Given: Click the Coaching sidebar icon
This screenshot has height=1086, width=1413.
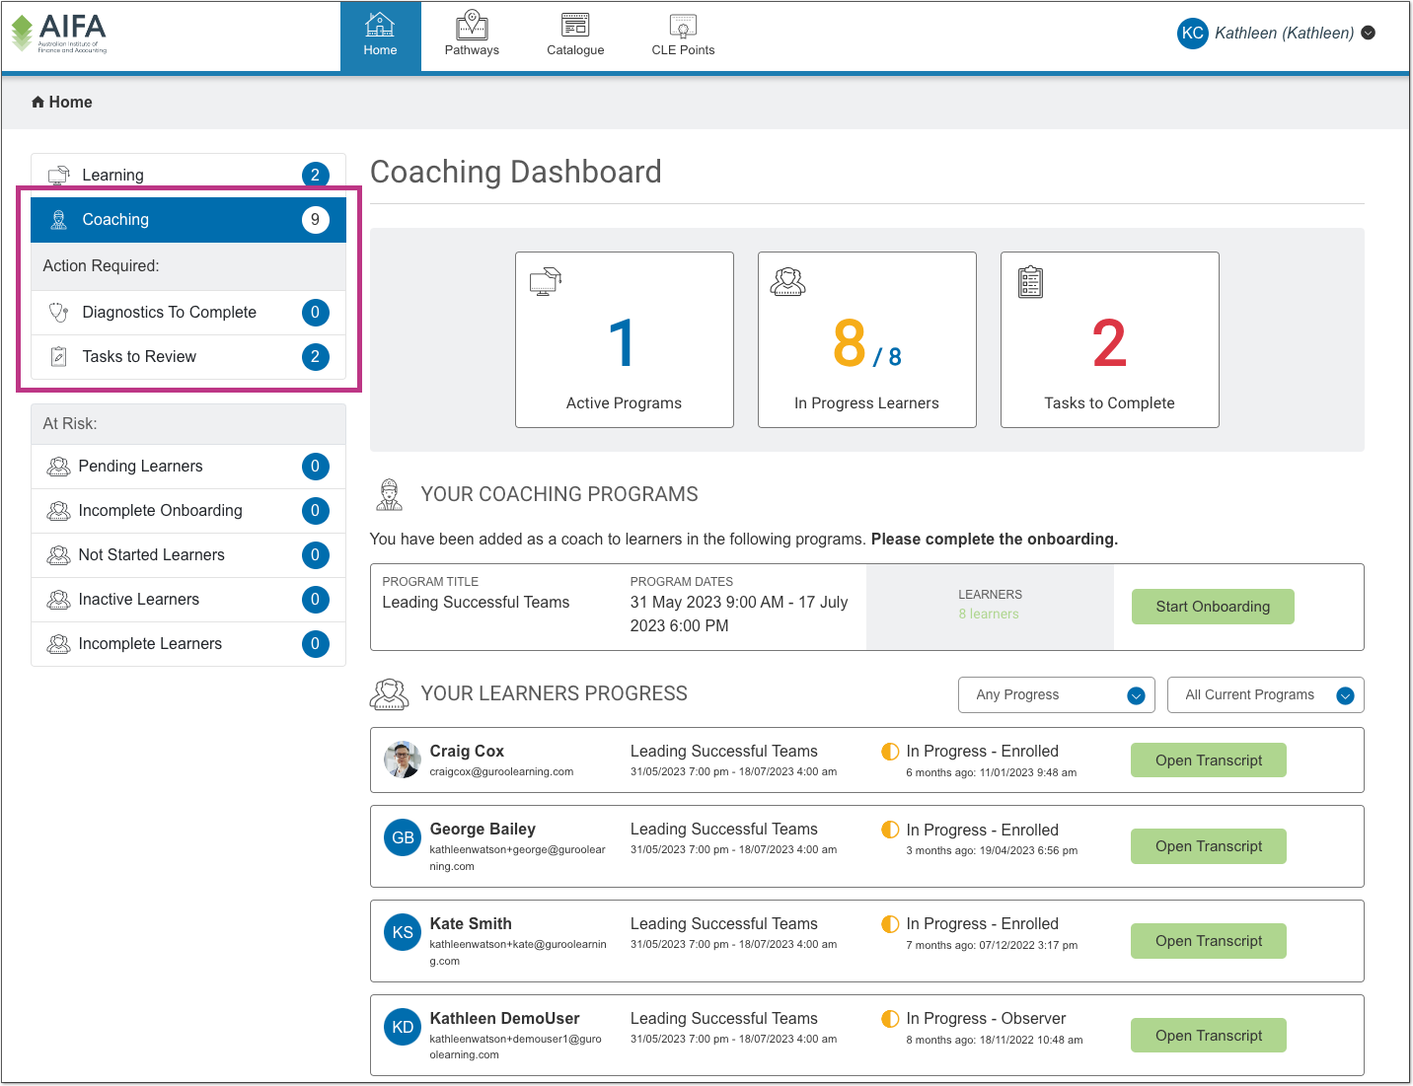Looking at the screenshot, I should [x=58, y=219].
